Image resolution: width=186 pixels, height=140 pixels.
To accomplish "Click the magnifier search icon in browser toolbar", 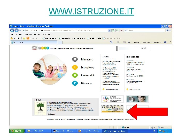I will [x=167, y=31].
